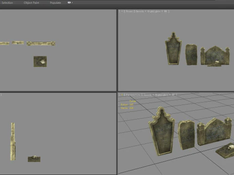
Task: Open the Object Paint ribbon tab
Action: point(31,2)
